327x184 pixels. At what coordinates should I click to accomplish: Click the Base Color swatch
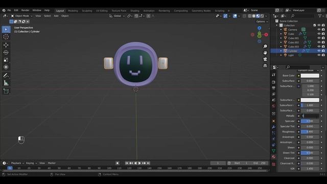coord(310,76)
